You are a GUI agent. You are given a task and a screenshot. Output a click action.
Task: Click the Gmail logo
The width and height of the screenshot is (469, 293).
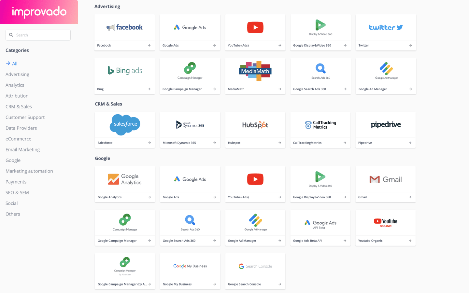point(386,179)
